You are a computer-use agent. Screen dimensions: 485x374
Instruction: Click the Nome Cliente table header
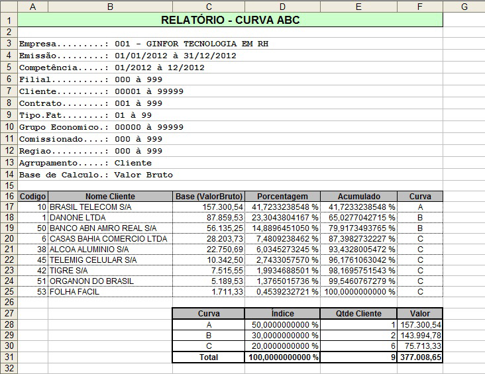[x=110, y=197]
